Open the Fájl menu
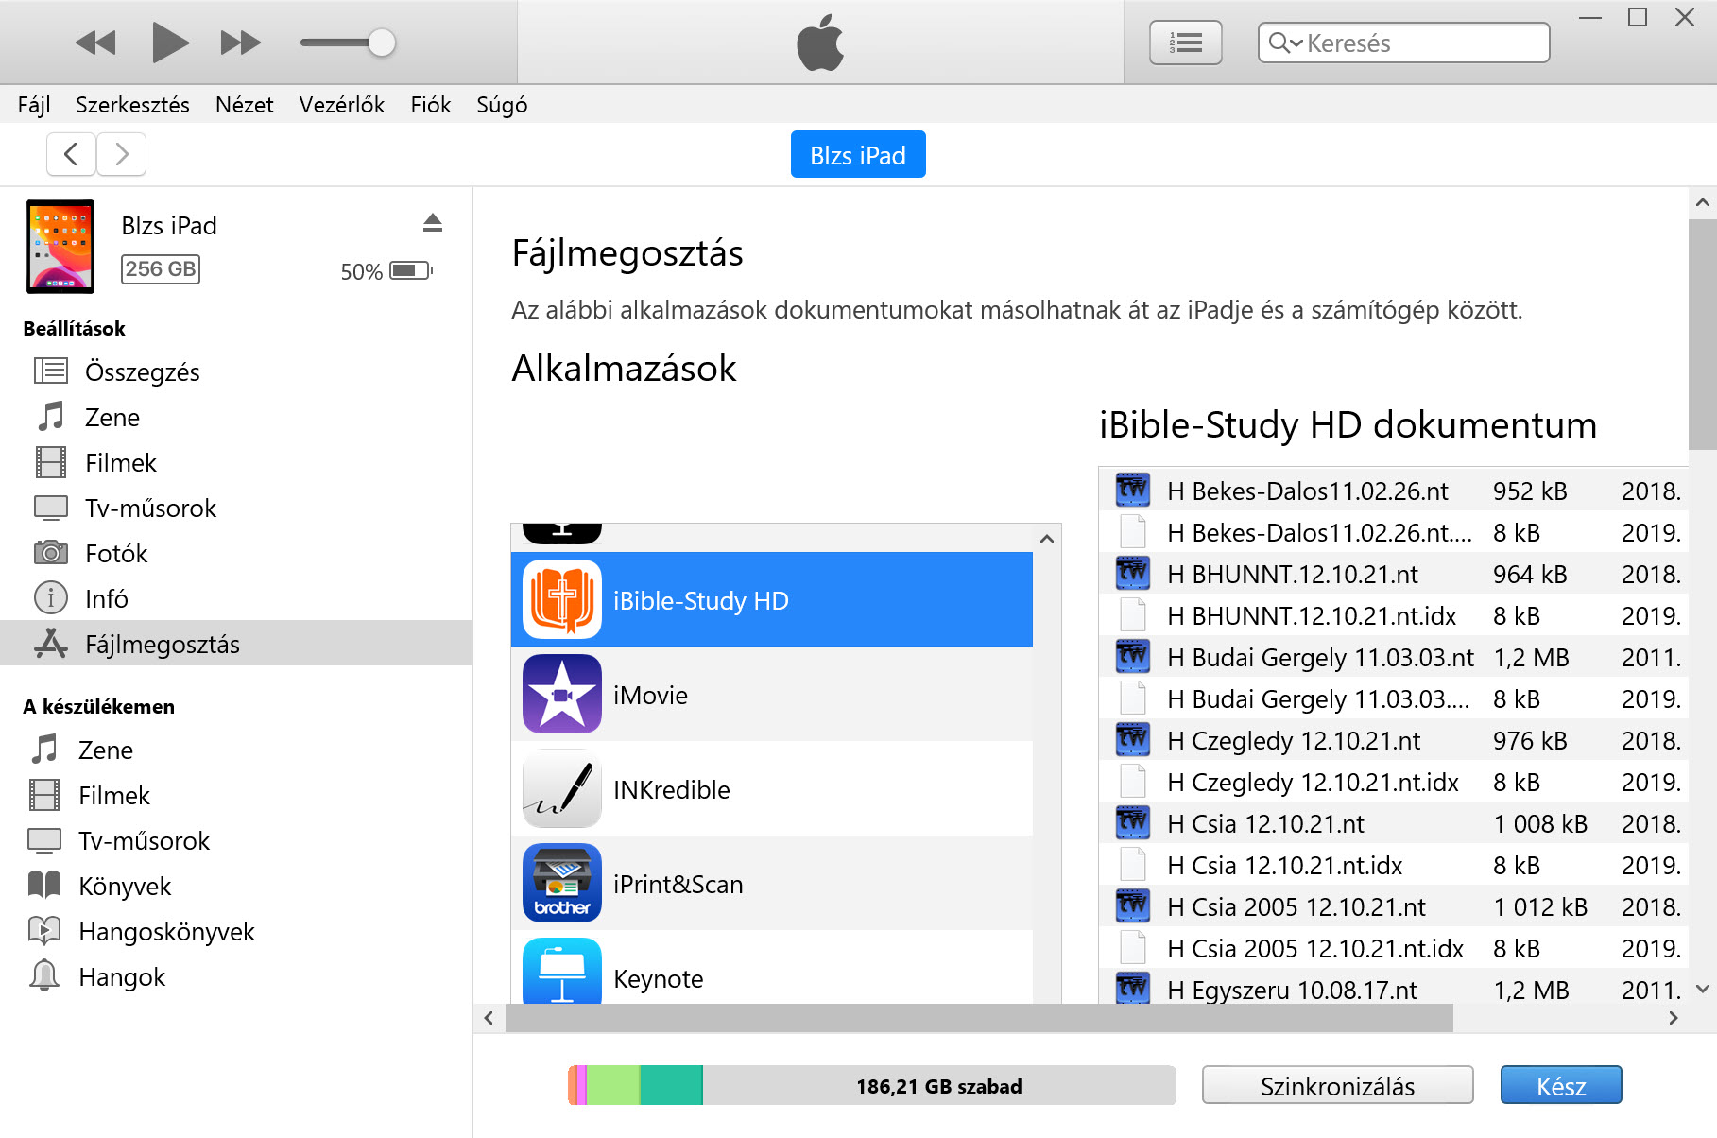 [x=34, y=105]
